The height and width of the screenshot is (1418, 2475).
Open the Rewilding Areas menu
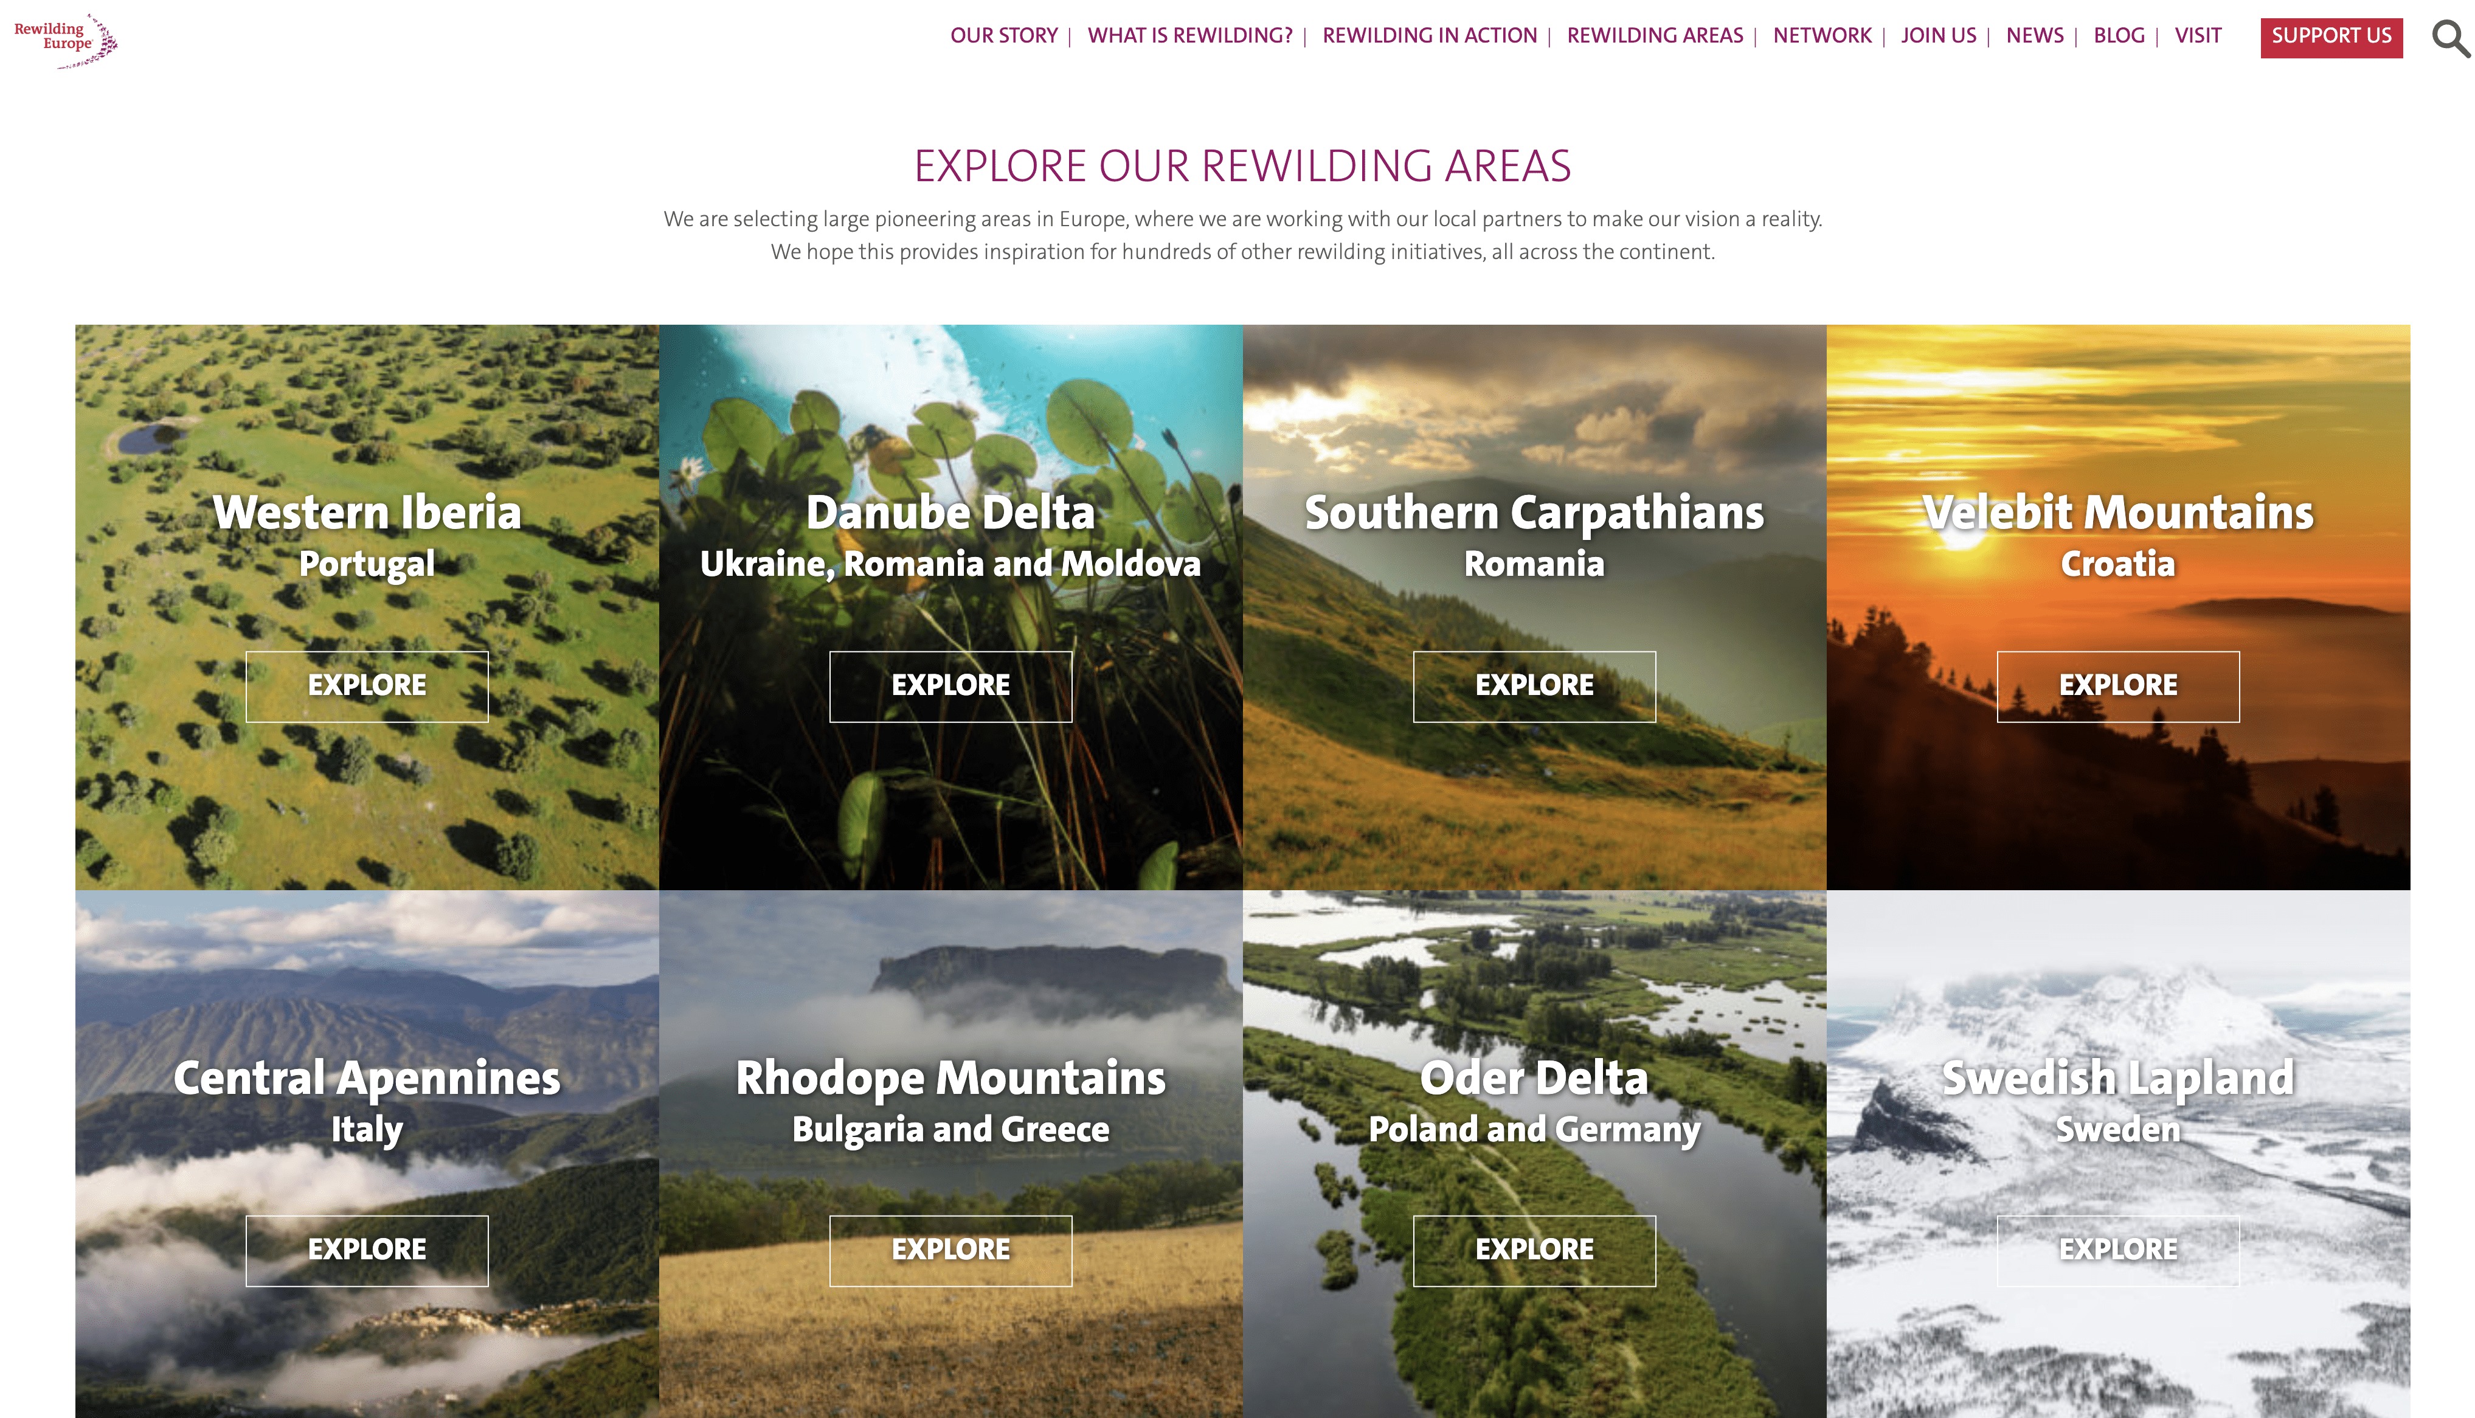(1654, 36)
